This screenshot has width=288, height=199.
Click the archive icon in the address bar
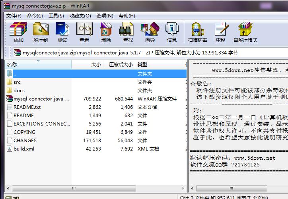pyautogui.click(x=18, y=53)
